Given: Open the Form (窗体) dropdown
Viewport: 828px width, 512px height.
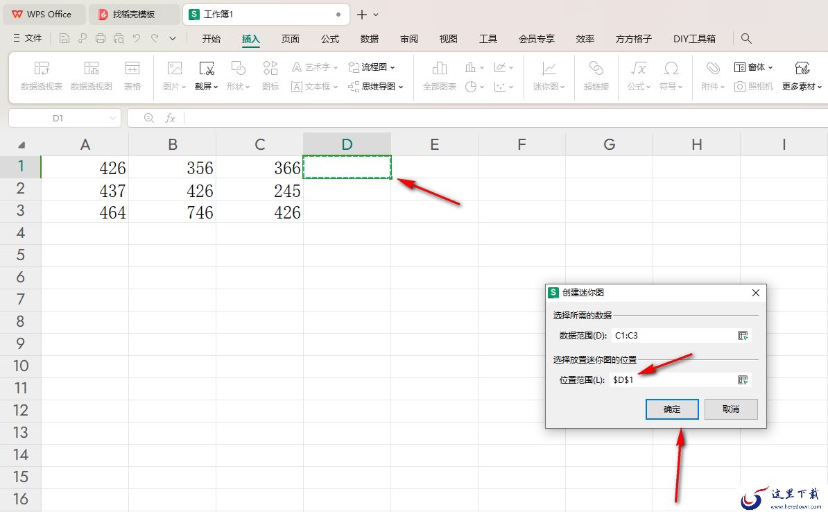Looking at the screenshot, I should (x=754, y=67).
